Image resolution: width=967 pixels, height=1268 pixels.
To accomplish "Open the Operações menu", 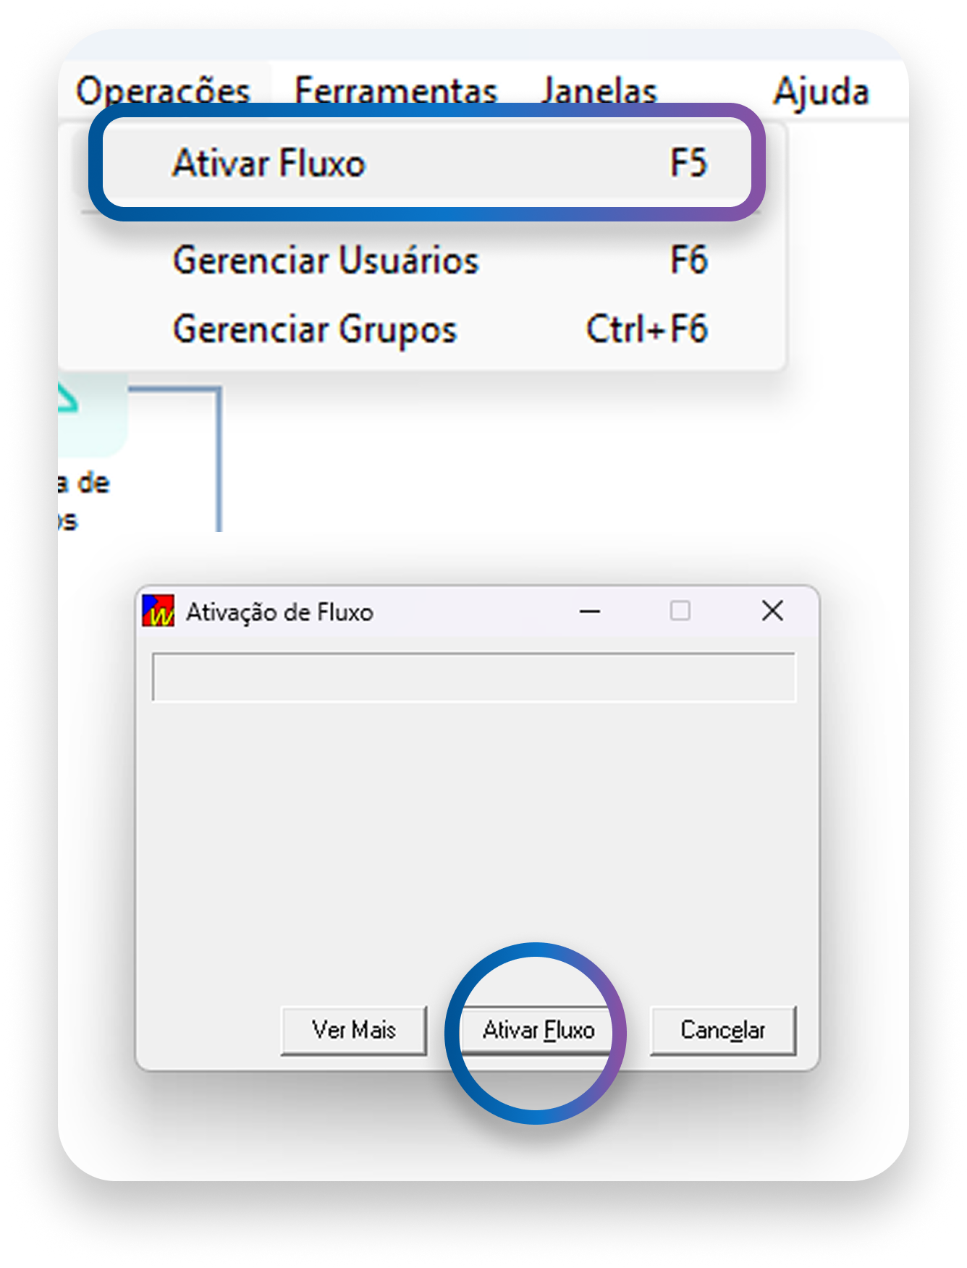I will 163,91.
